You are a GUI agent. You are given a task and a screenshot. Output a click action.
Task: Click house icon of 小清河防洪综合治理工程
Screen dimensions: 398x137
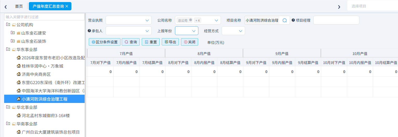click(19, 99)
